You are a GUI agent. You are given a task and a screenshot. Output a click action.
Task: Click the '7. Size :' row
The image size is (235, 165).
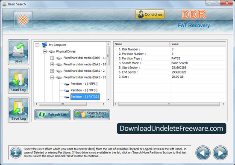(x=170, y=77)
